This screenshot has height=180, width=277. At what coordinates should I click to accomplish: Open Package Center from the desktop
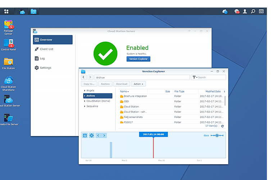(9, 25)
